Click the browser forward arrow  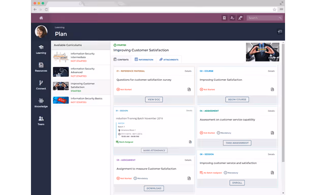[x=41, y=10]
